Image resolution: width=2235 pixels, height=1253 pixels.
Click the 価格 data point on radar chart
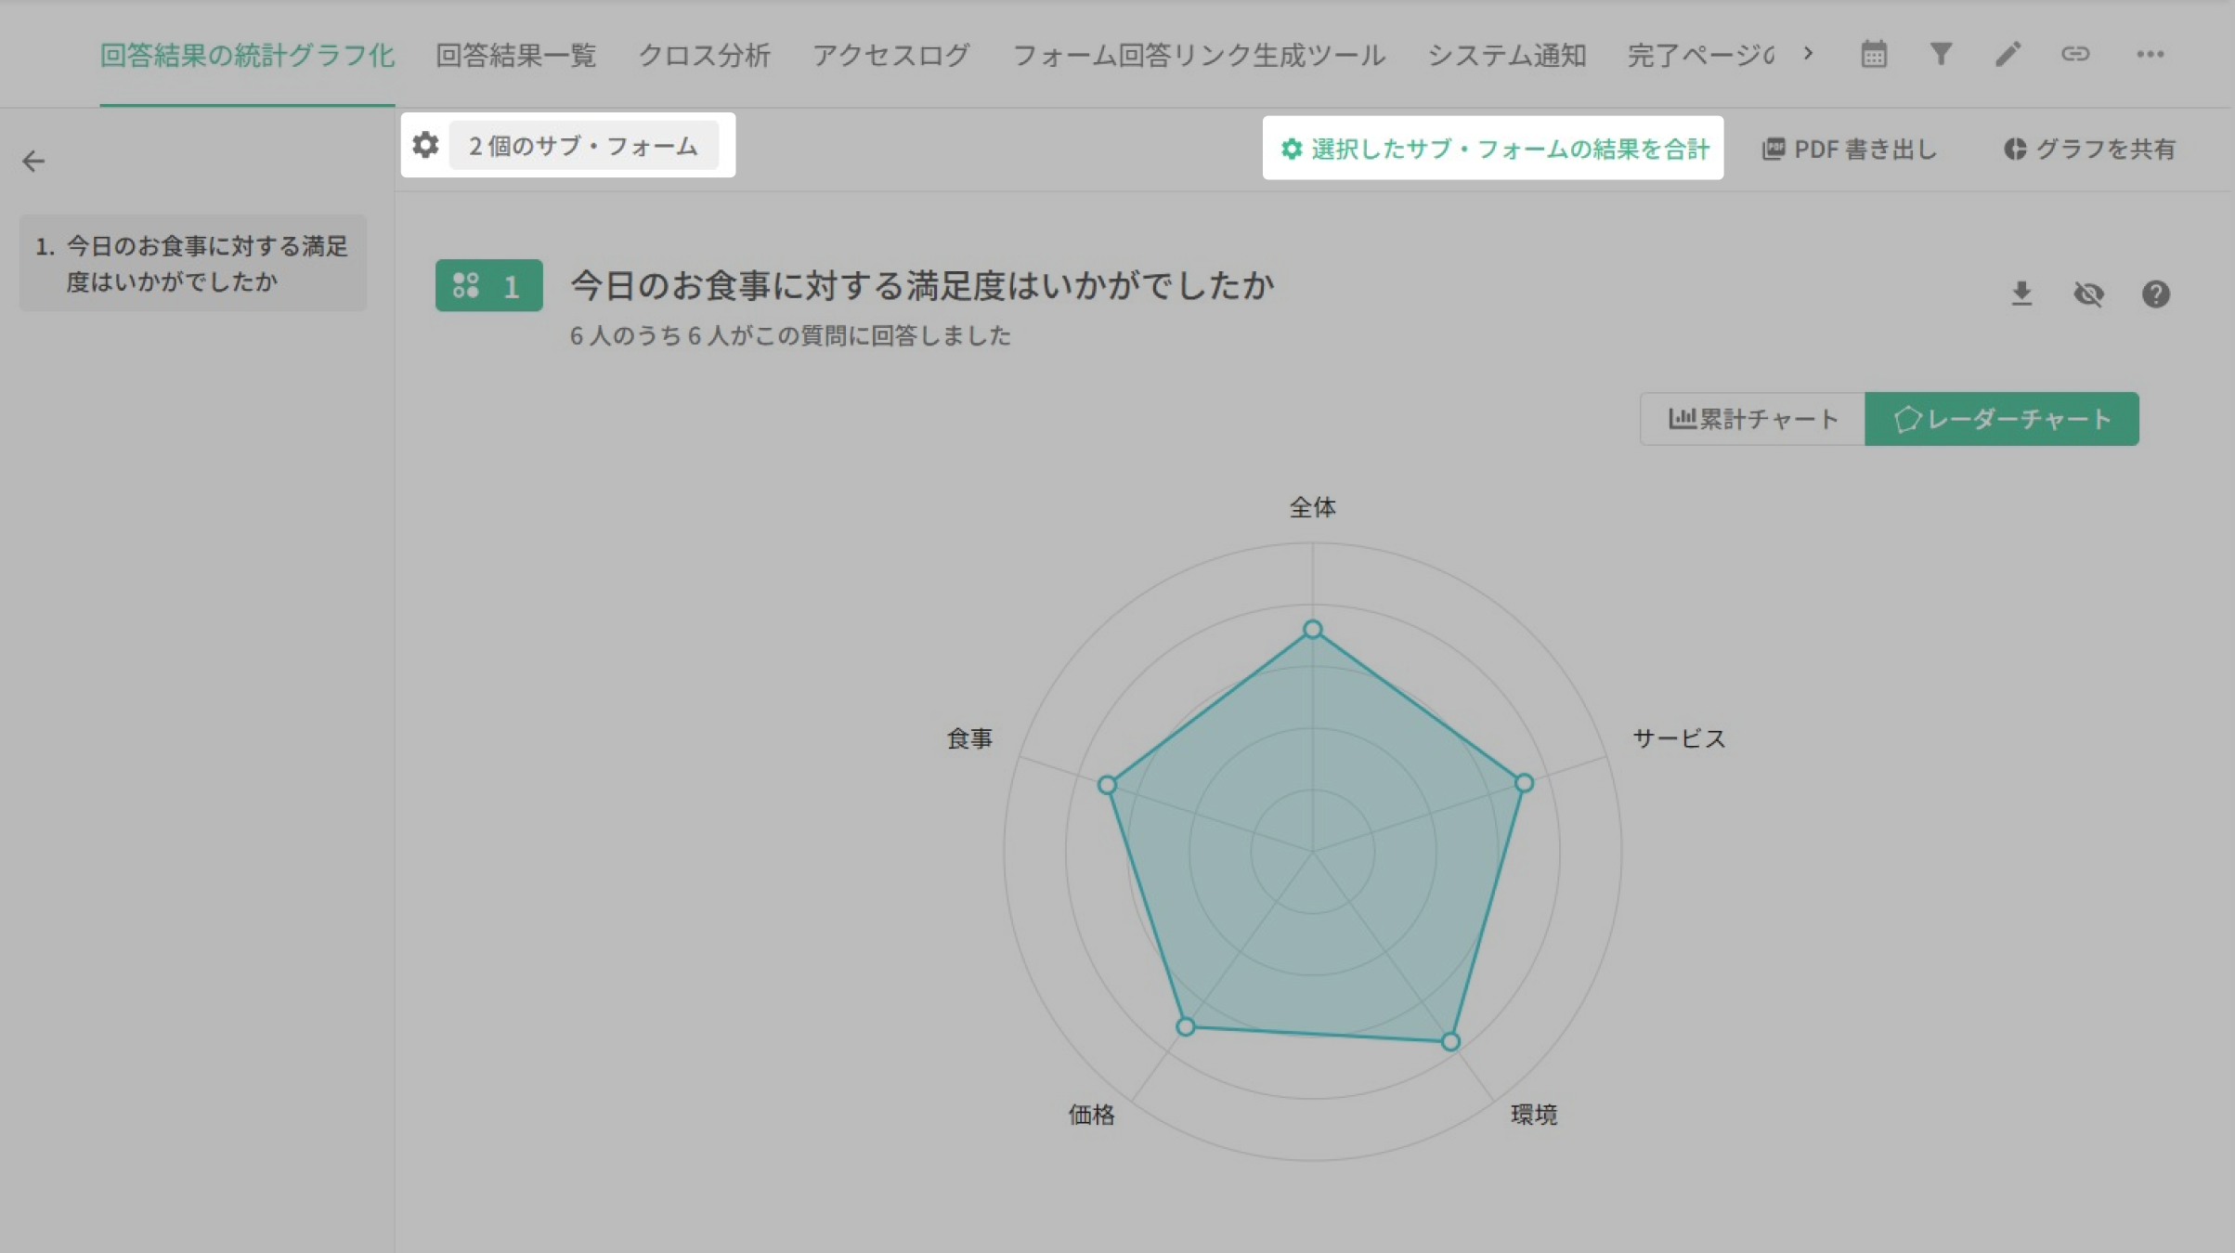pyautogui.click(x=1185, y=1026)
